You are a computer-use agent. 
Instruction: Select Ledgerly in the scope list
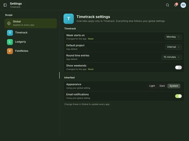(x=31, y=42)
